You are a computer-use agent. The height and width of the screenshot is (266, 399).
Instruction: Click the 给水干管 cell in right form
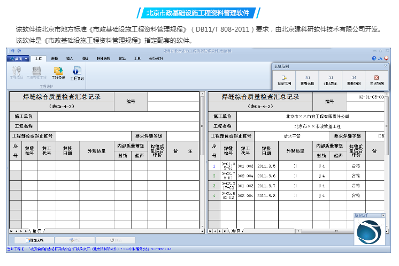(292, 136)
